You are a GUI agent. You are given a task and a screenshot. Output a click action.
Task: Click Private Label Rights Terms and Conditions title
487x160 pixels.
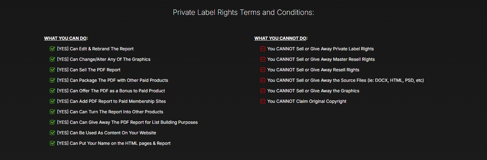tap(243, 12)
